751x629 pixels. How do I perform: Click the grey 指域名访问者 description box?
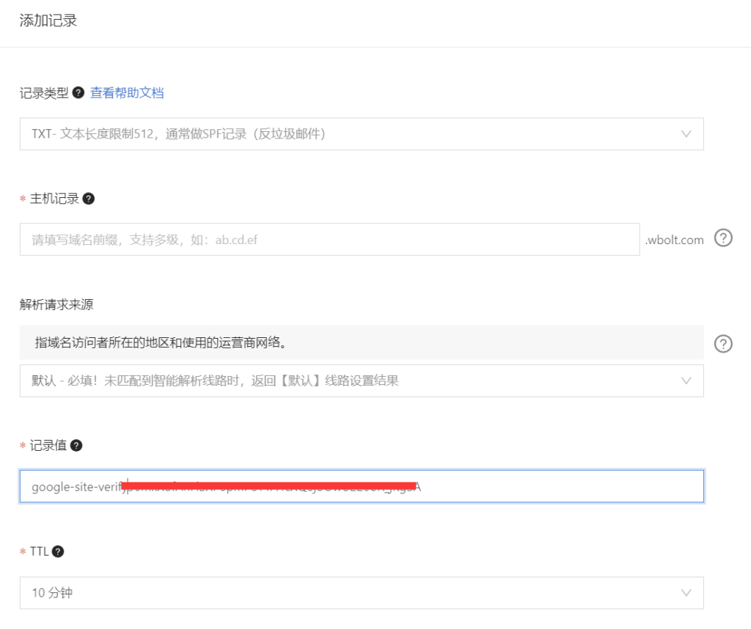pyautogui.click(x=361, y=342)
